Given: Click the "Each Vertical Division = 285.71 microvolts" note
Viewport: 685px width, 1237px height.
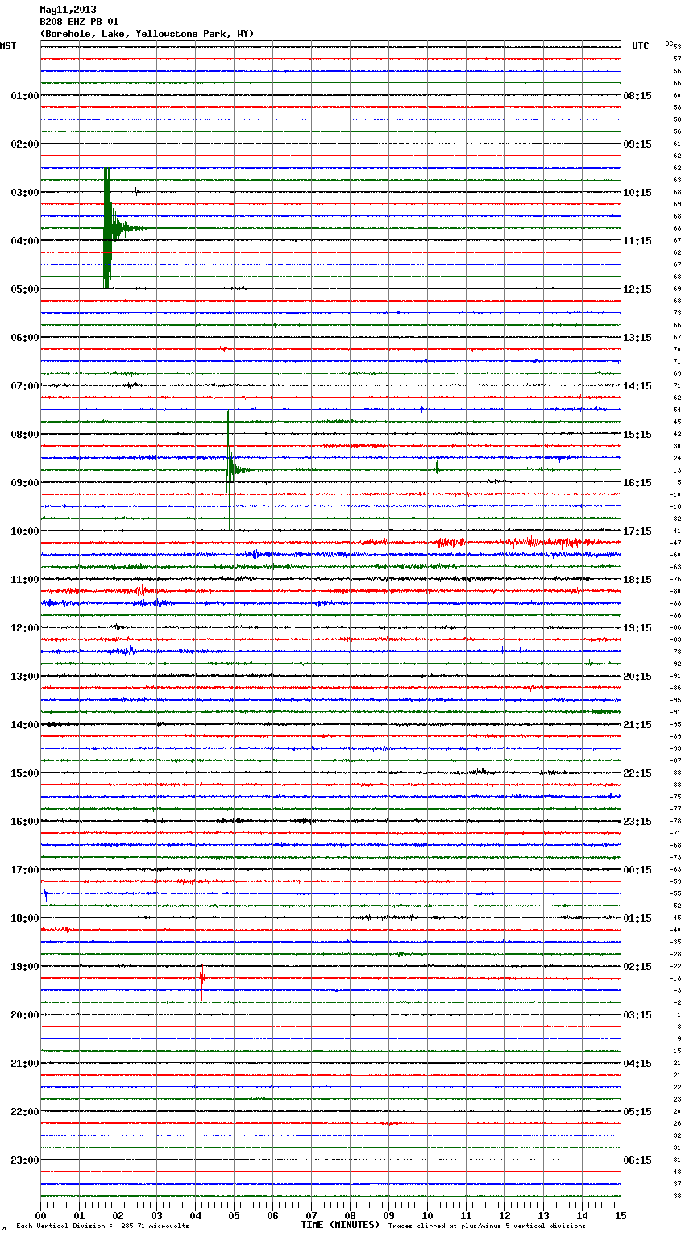Looking at the screenshot, I should pos(102,1226).
